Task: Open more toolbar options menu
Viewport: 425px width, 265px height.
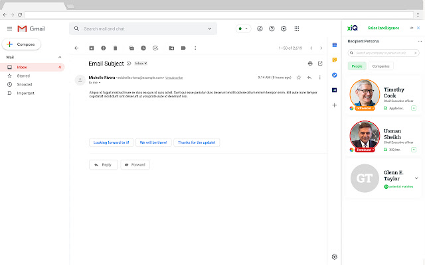Action: tap(195, 48)
